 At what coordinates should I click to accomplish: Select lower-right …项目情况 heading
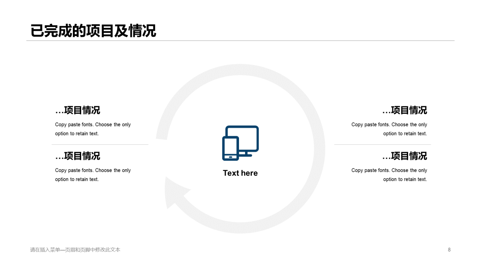point(405,156)
